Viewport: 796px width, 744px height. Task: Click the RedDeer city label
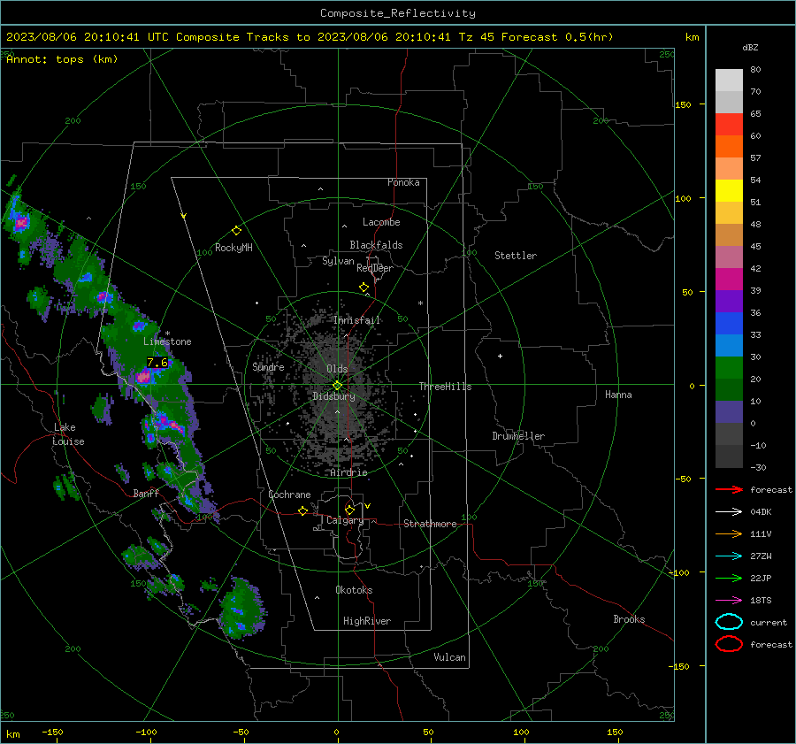(x=375, y=268)
